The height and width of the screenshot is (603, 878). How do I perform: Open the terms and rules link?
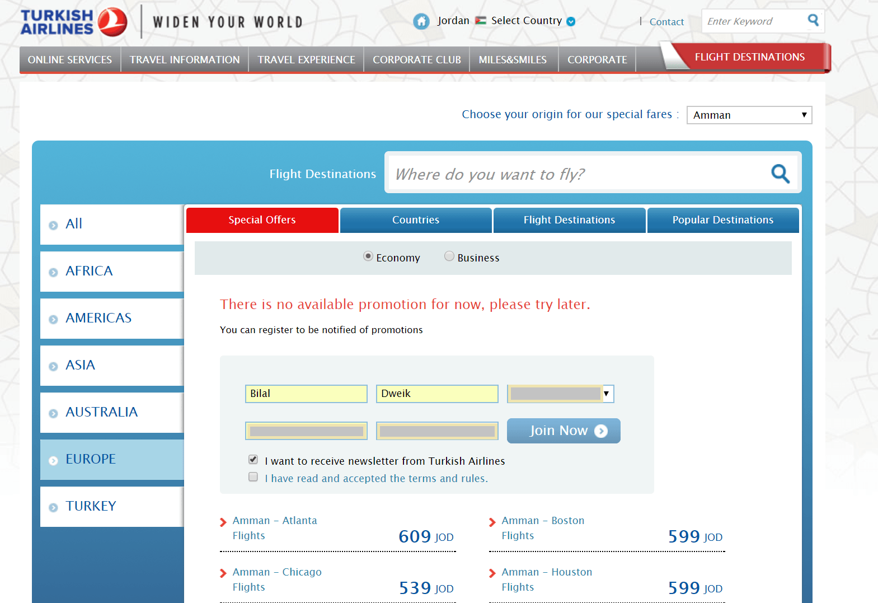[377, 479]
